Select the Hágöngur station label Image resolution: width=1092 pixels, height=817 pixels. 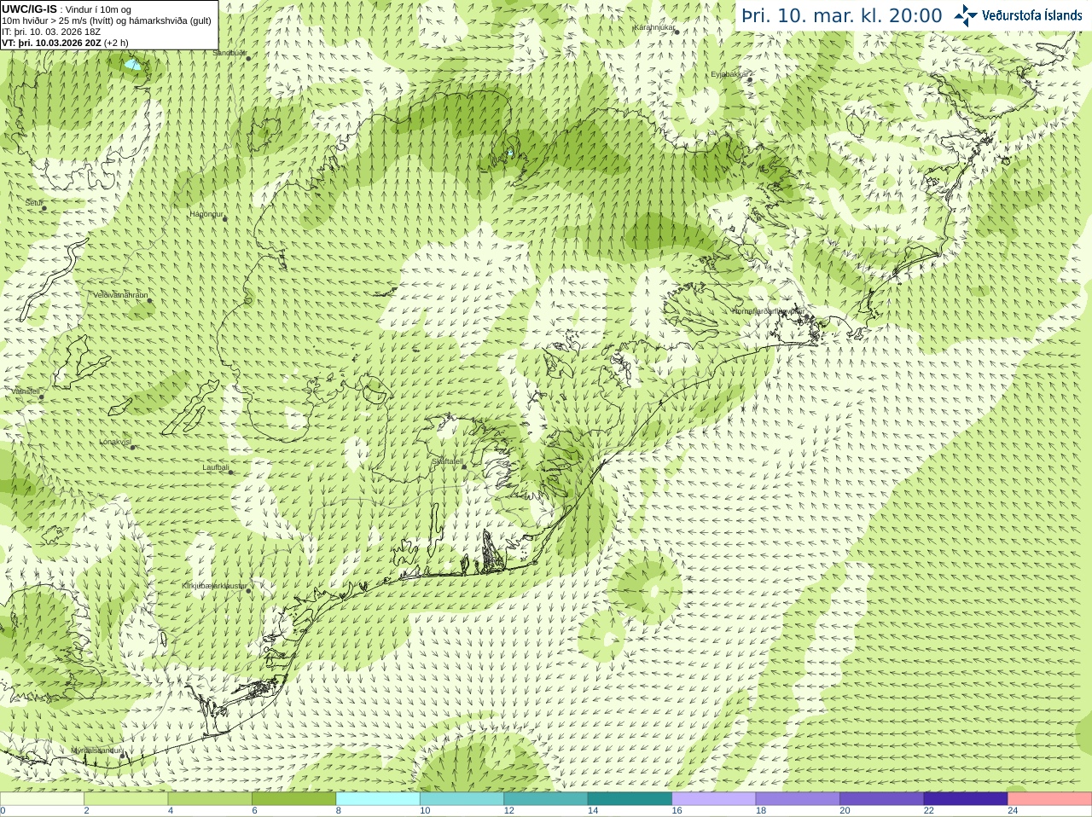pyautogui.click(x=206, y=214)
